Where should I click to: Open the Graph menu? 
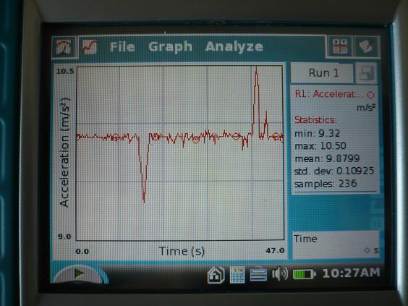[171, 47]
